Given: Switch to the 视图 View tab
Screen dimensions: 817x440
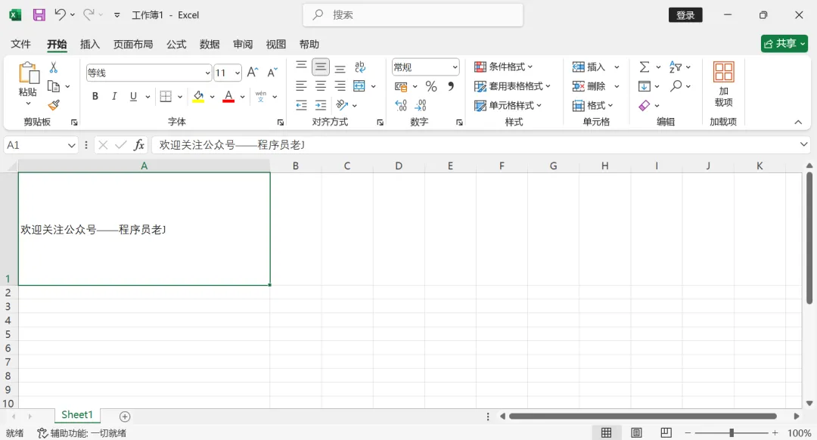Looking at the screenshot, I should point(275,45).
